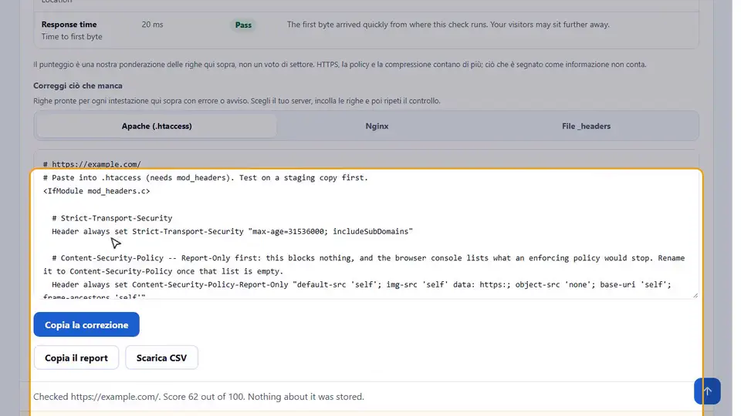Screen dimensions: 741x416
Task: Click the 'Righe pronte per ogni intestazione' description
Action: [237, 101]
